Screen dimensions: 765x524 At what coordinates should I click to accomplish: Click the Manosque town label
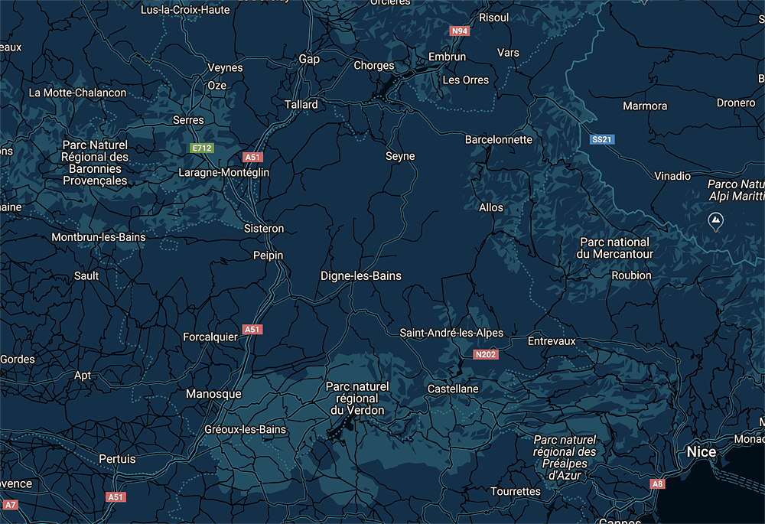tap(213, 394)
